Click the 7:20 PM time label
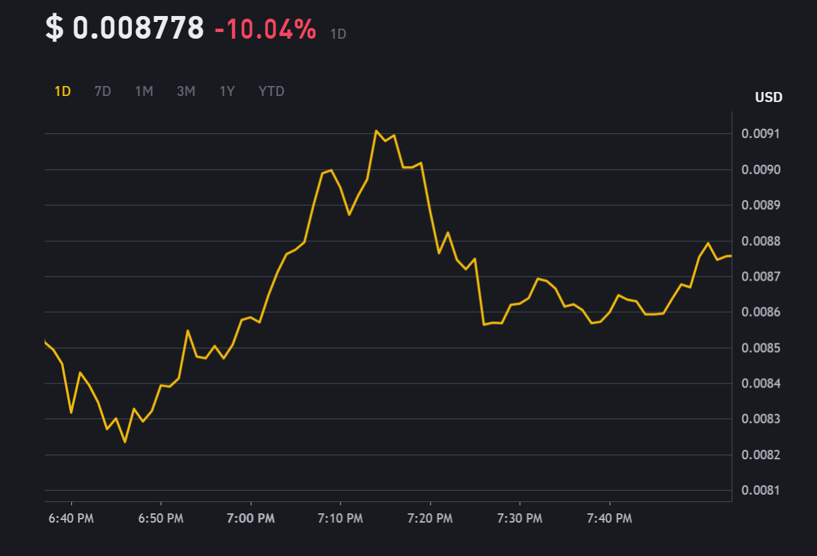Viewport: 817px width, 556px height. point(430,518)
